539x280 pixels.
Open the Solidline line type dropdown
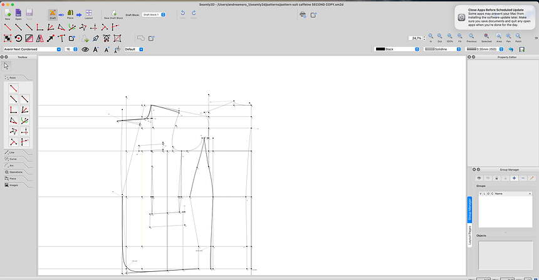pos(442,49)
